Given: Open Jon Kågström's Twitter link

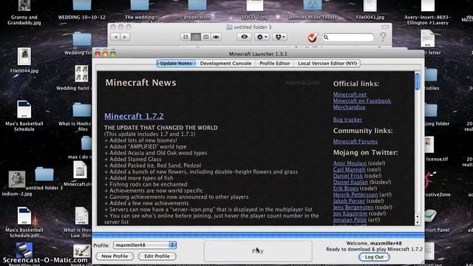Looking at the screenshot, I should click(350, 214).
